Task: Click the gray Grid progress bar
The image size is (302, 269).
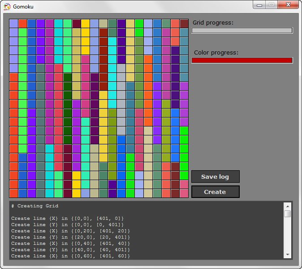Action: coord(242,30)
